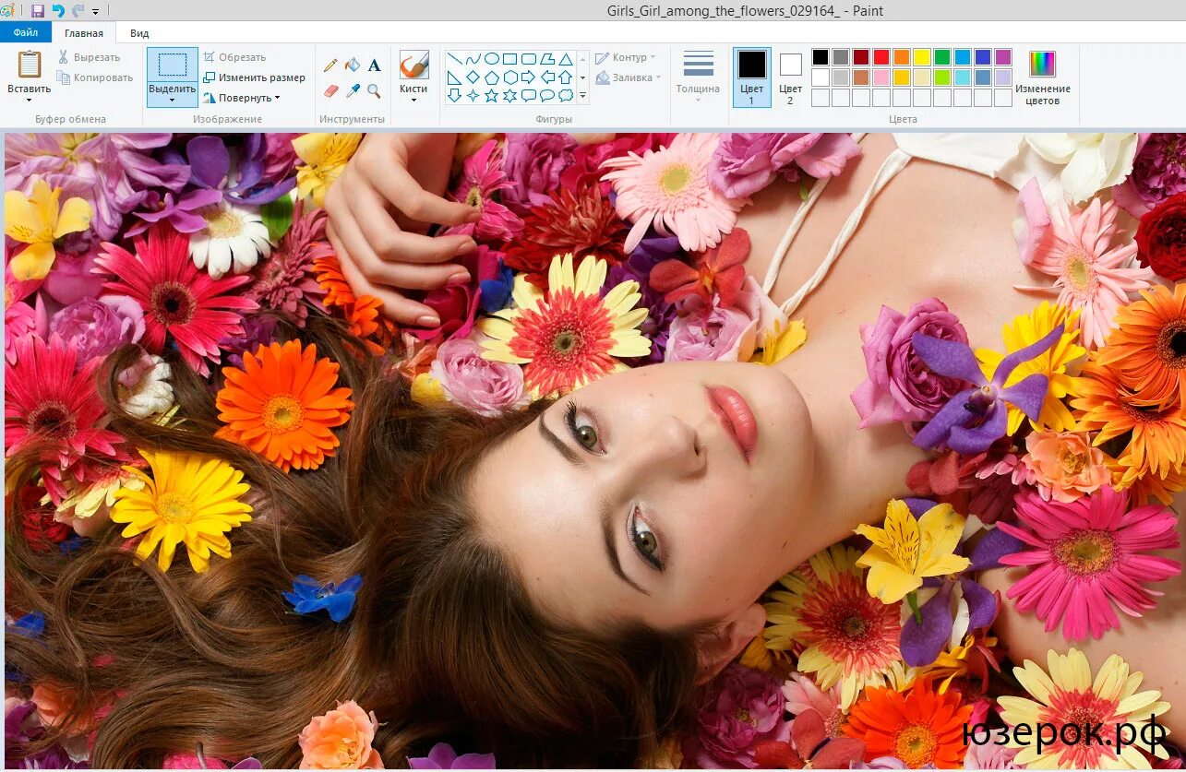The width and height of the screenshot is (1186, 772).
Task: Open the Кисти brushes dropdown
Action: 413,99
